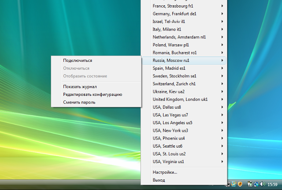
Task: Select the USA, Las Vegas us7 entry
Action: pos(184,115)
